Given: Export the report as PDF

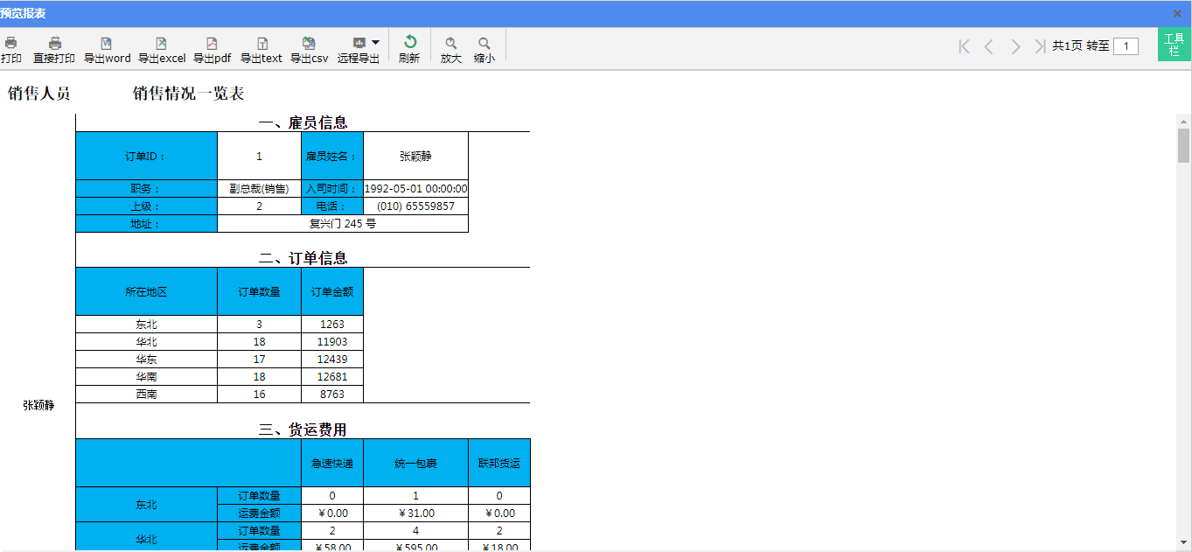Looking at the screenshot, I should pos(212,49).
